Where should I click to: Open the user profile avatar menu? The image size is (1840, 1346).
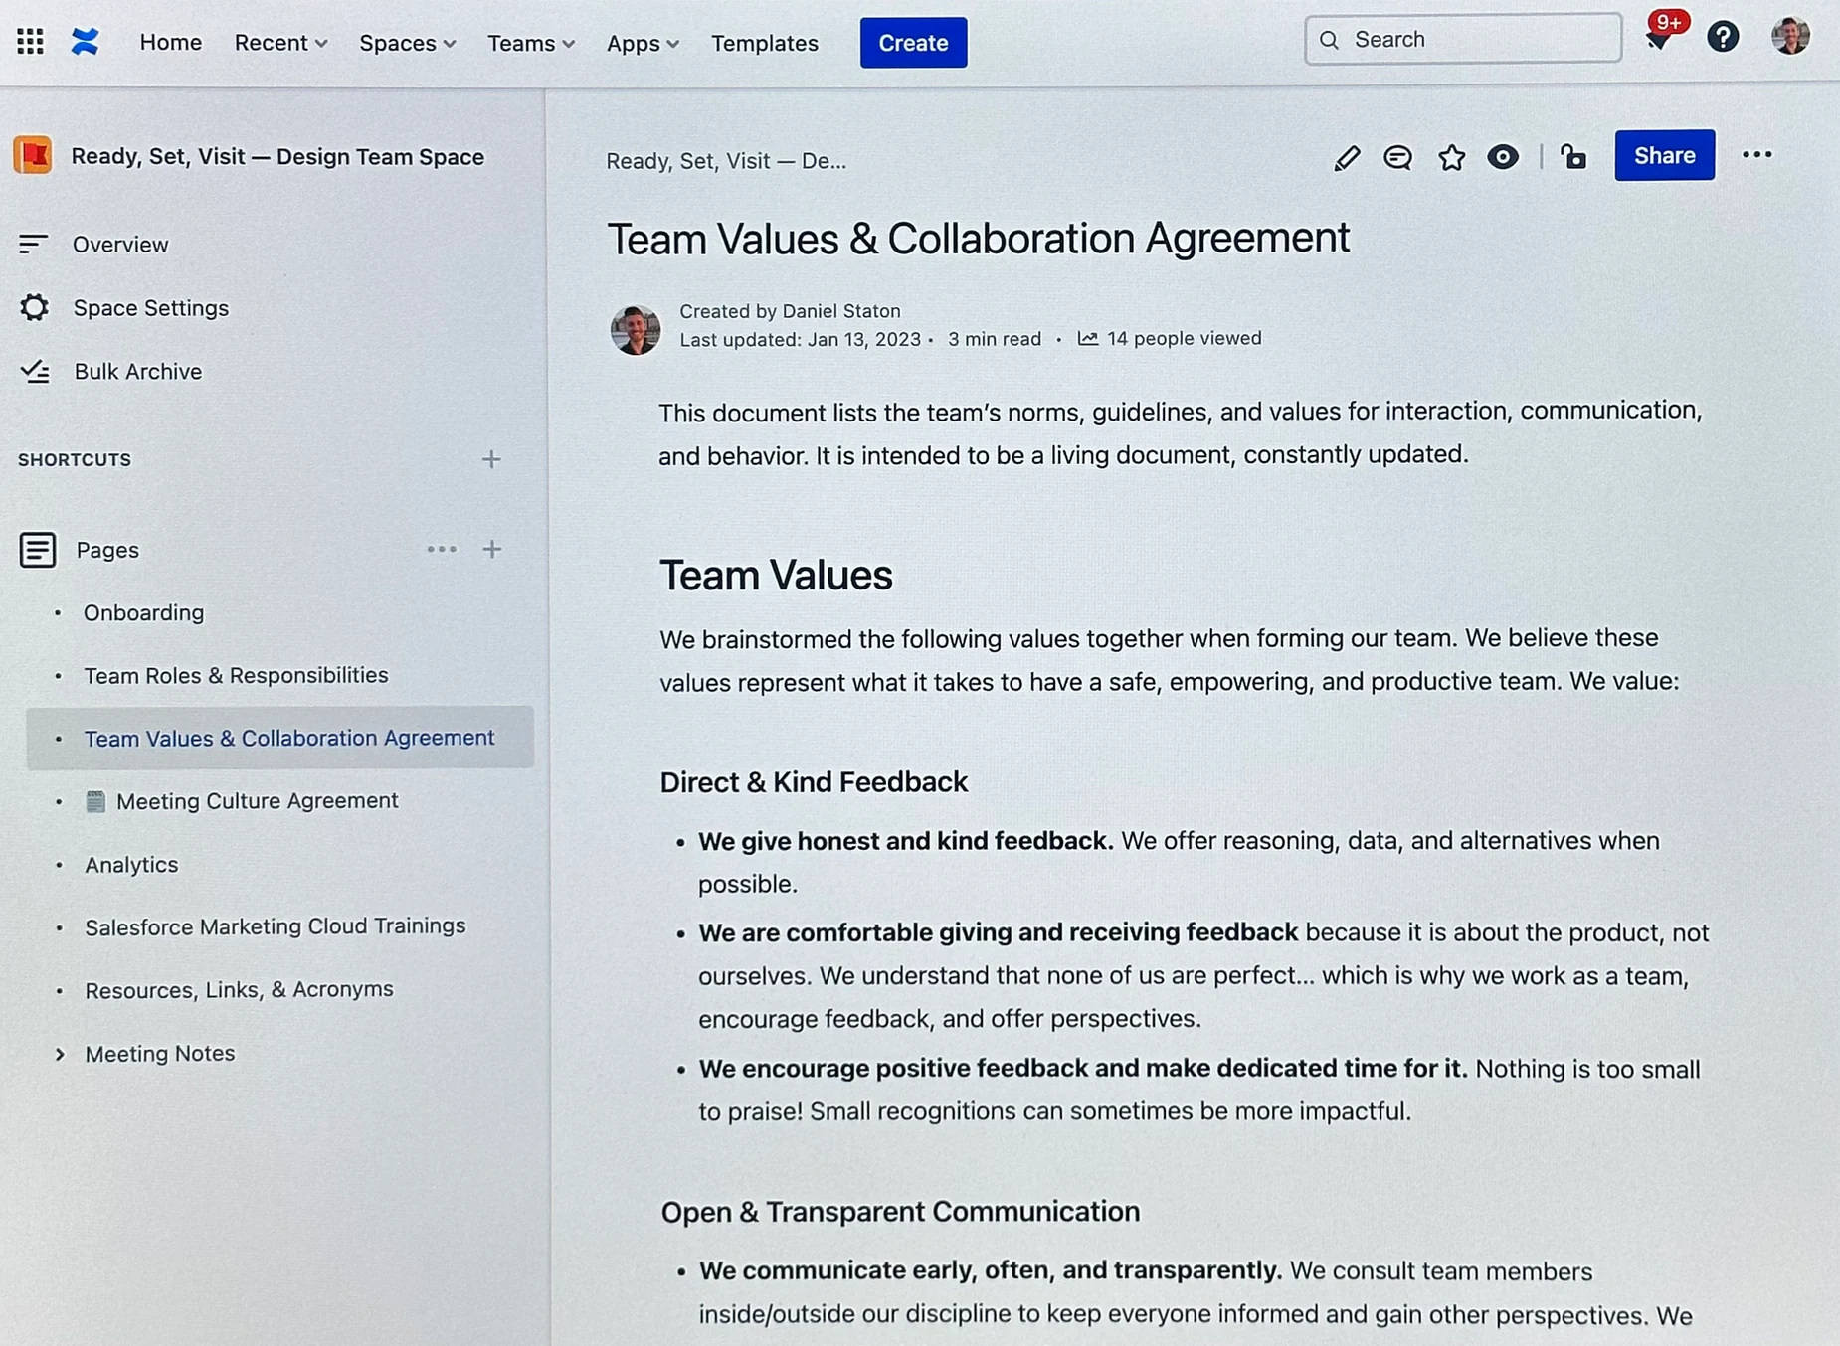coord(1790,36)
